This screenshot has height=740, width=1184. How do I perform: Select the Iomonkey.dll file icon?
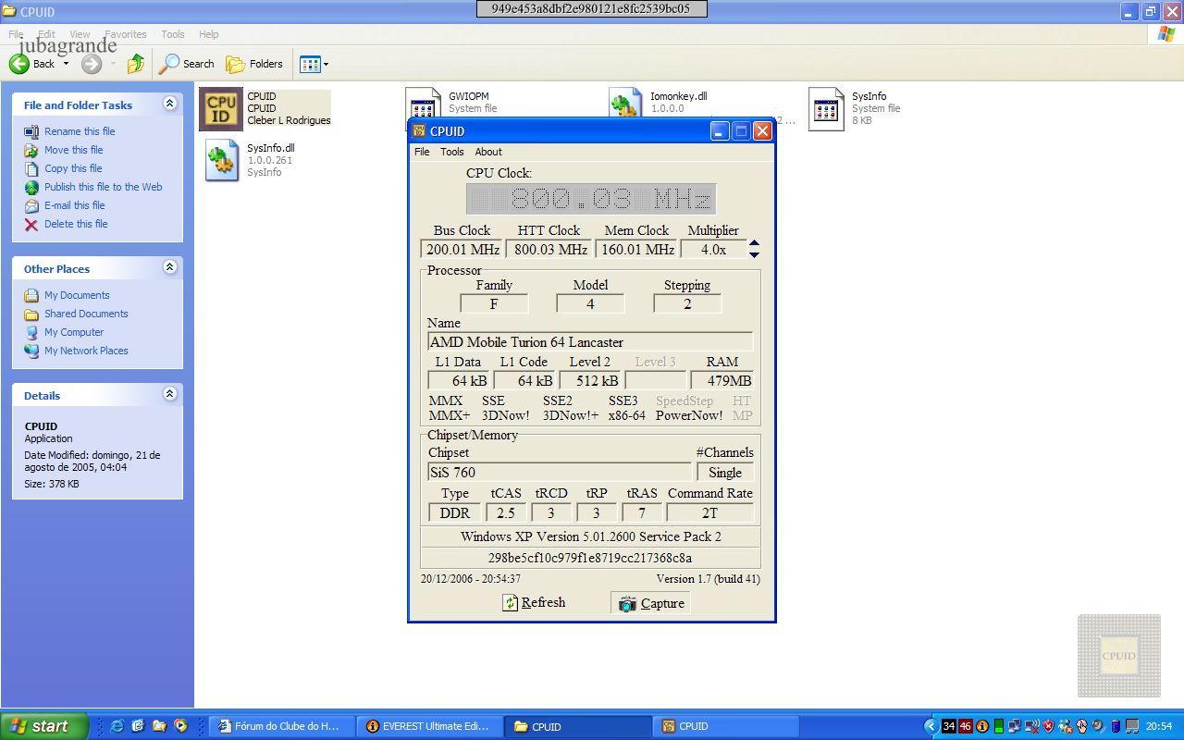tap(626, 103)
